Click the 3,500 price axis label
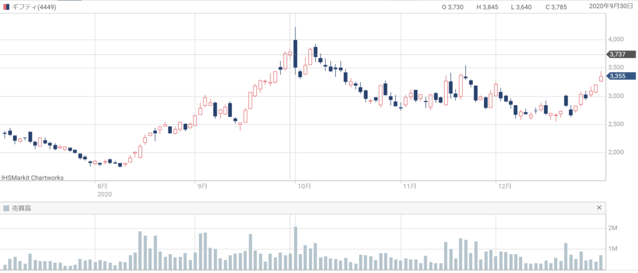This screenshot has height=273, width=638. pos(617,68)
